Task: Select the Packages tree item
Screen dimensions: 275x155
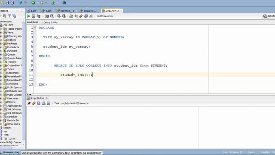Action: tap(12, 43)
